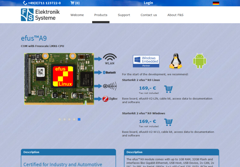Click the Bluetooth logo

pyautogui.click(x=109, y=73)
